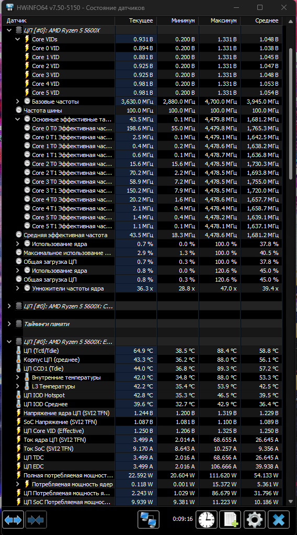Click the 106.666 A maximum value
Viewport: 297px width, 535px height.
pyautogui.click(x=223, y=466)
